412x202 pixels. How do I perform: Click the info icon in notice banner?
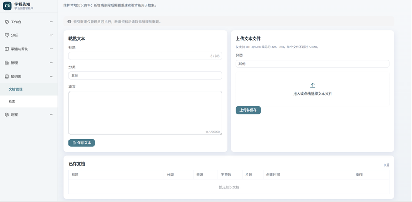point(70,22)
